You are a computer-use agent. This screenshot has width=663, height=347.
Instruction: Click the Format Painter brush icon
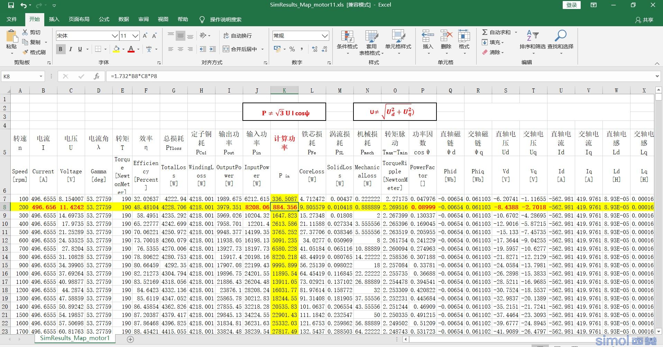pos(25,52)
